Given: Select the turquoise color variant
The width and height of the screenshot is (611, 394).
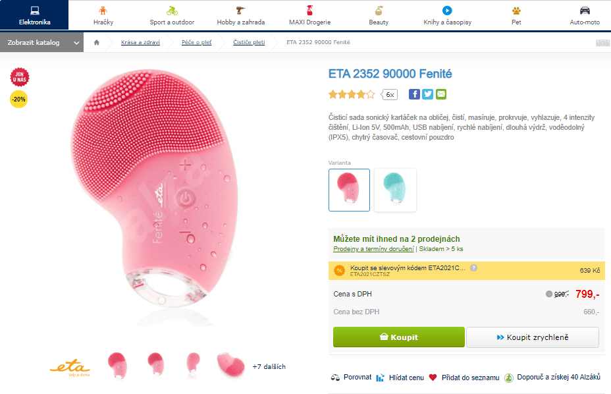Looking at the screenshot, I should pyautogui.click(x=395, y=190).
